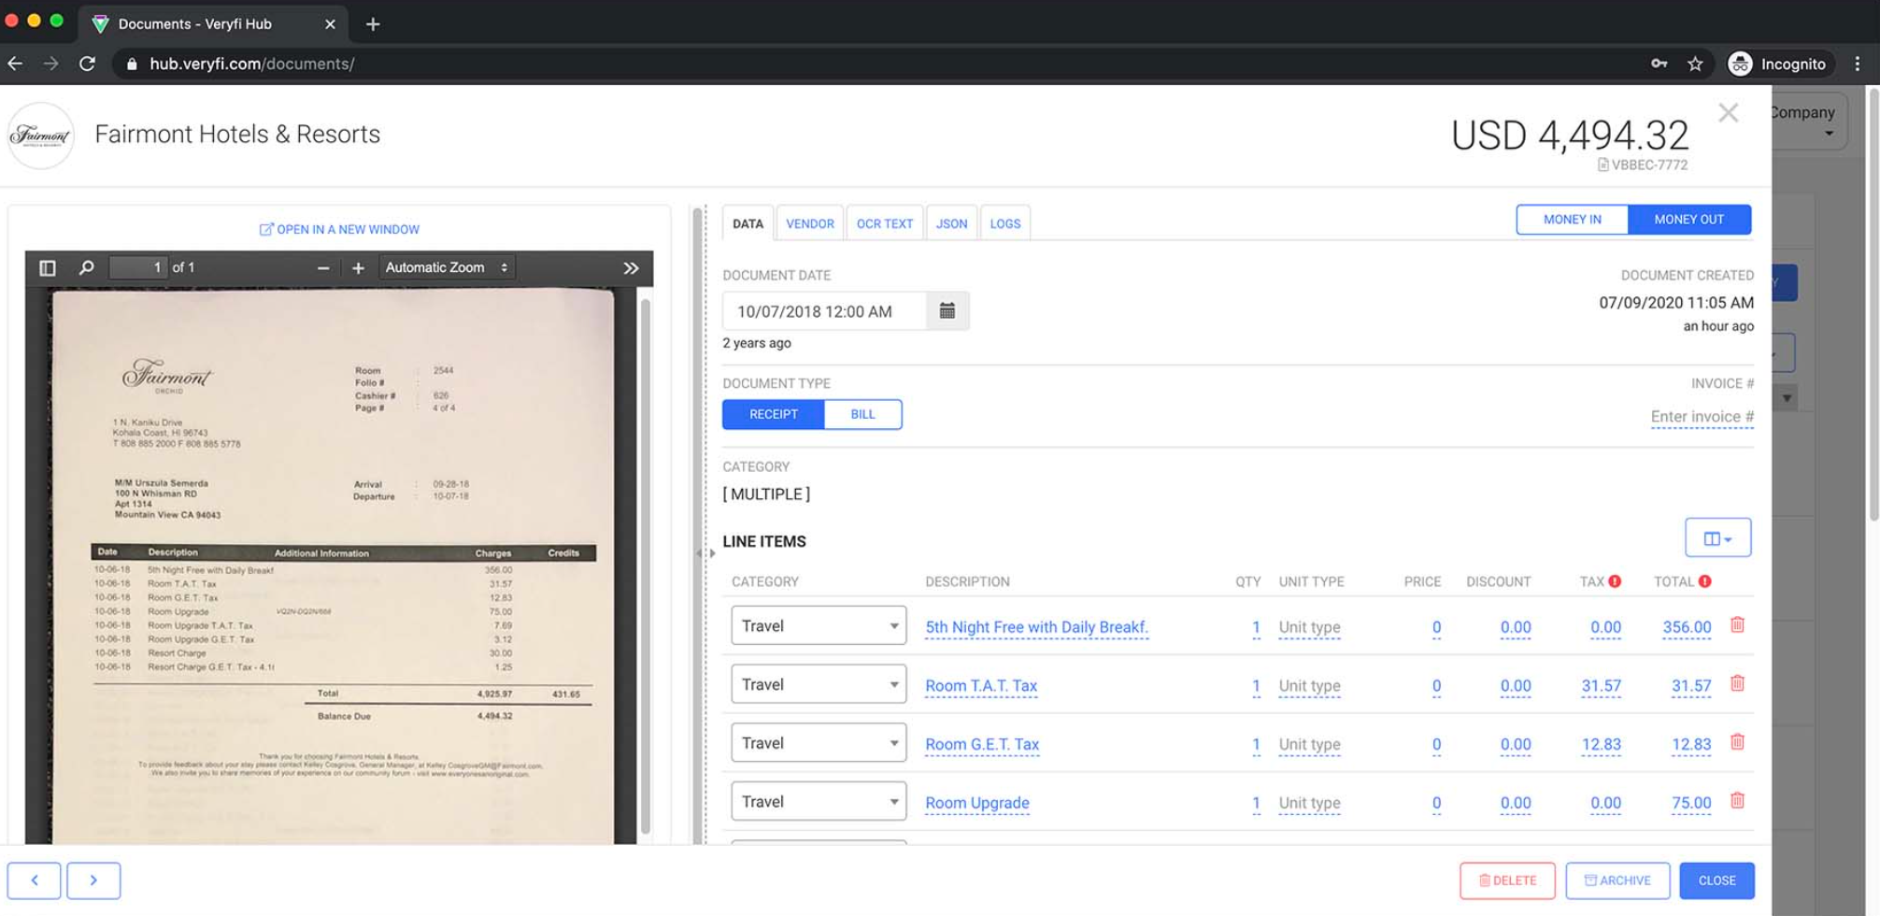Open the Chrome three-dot menu
The width and height of the screenshot is (1880, 916).
point(1858,64)
